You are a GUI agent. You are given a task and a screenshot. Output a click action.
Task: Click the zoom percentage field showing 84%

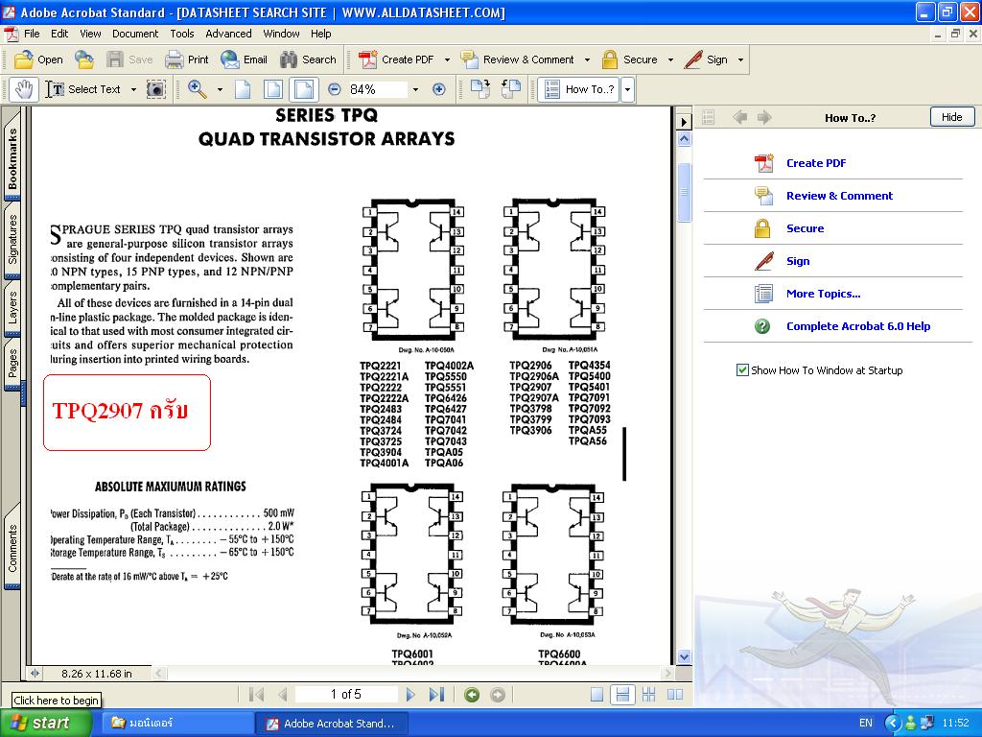point(378,89)
